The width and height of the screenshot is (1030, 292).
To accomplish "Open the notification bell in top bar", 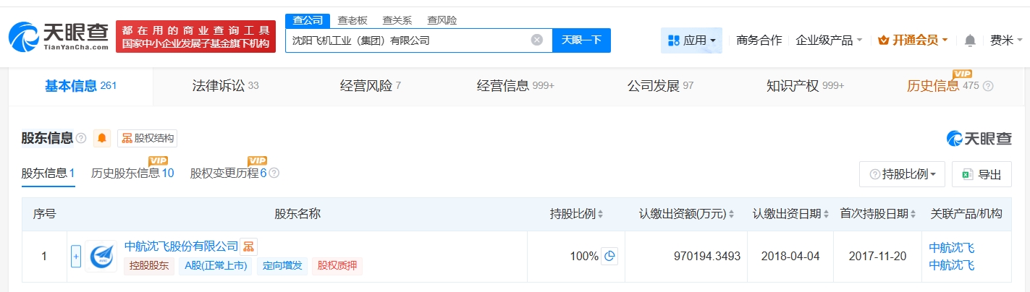I will point(971,40).
